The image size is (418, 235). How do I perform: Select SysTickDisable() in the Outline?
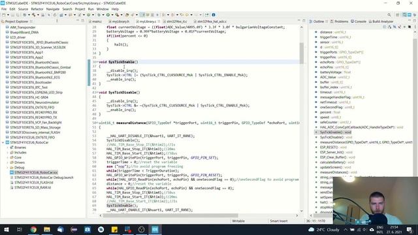pyautogui.click(x=332, y=137)
